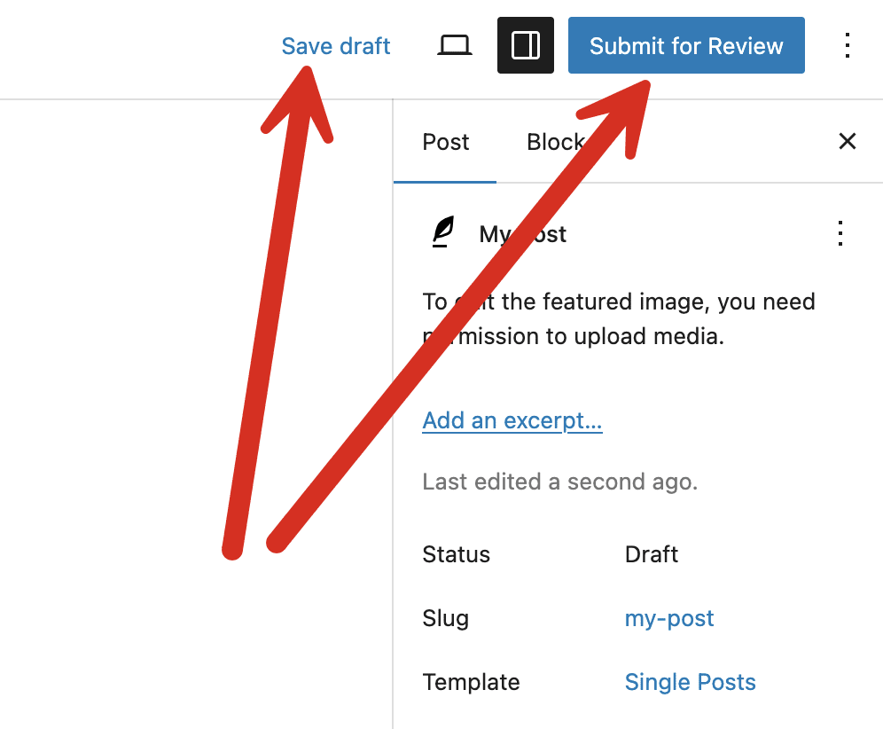883x729 pixels.
Task: Submit the post for review
Action: (685, 44)
